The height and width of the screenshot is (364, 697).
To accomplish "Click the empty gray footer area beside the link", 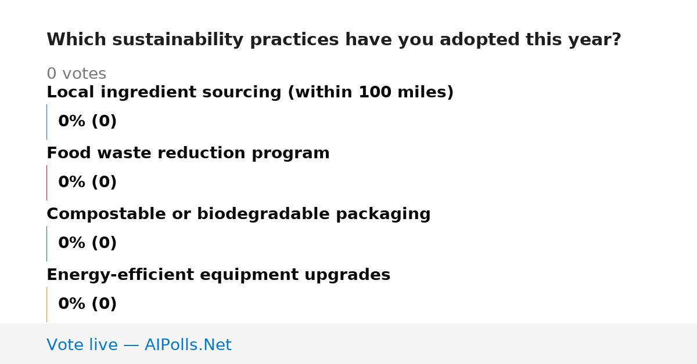I will point(465,344).
